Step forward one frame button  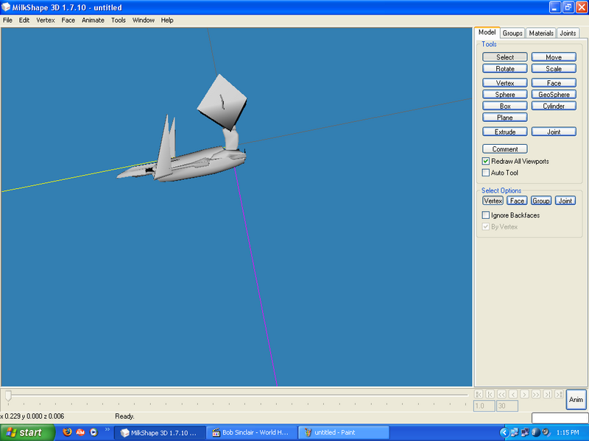tap(524, 394)
